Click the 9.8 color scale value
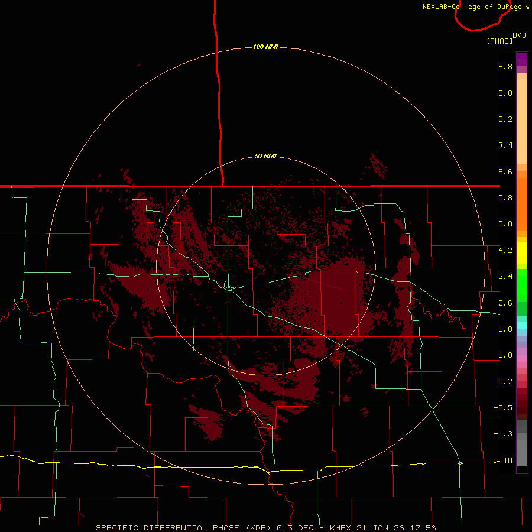Screen dimensions: 532x532 pos(505,66)
